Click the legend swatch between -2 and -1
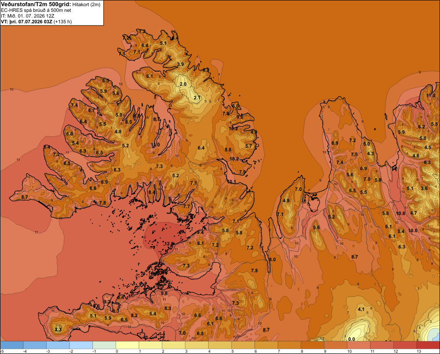The width and height of the screenshot is (440, 354). pyautogui.click(x=81, y=345)
